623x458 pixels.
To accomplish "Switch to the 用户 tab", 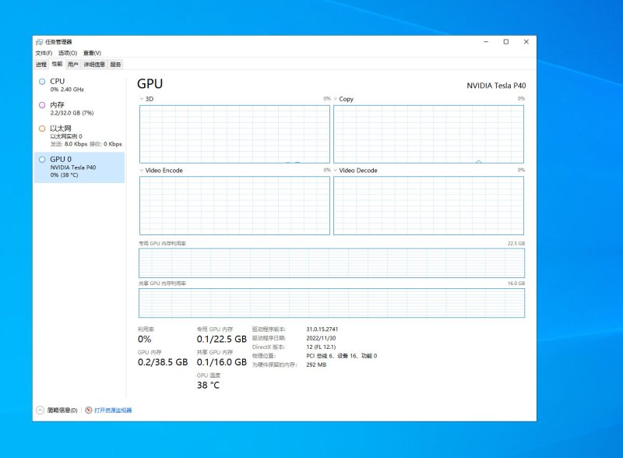I will 73,65.
